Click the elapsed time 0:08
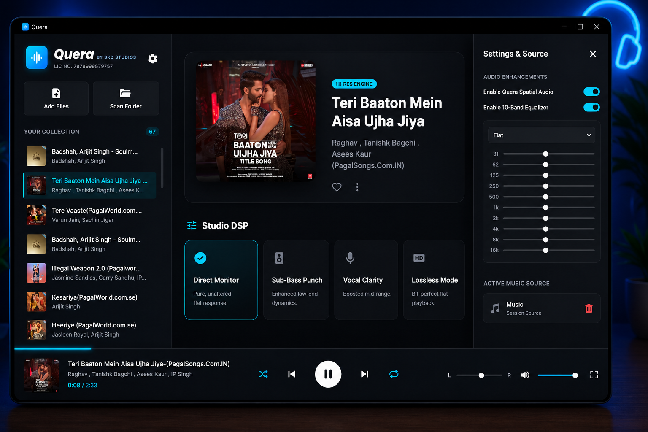This screenshot has height=432, width=648. (x=74, y=385)
